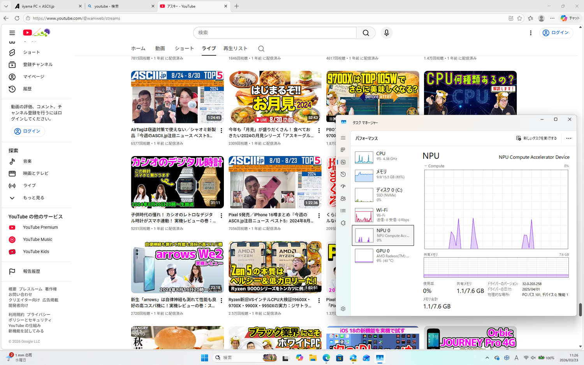Open File Explorer from the taskbar
The height and width of the screenshot is (365, 584).
313,358
